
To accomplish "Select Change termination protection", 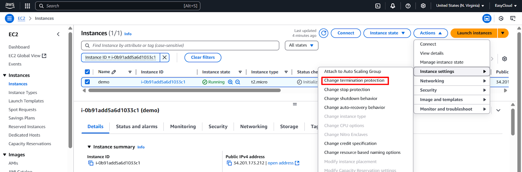I will [x=355, y=81].
